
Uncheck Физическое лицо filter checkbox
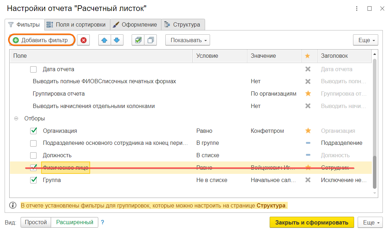(33, 167)
